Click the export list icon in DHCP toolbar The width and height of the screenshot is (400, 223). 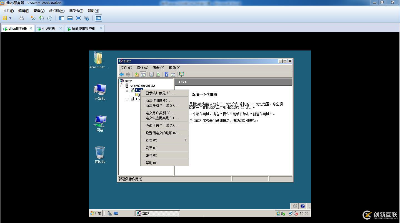click(152, 74)
